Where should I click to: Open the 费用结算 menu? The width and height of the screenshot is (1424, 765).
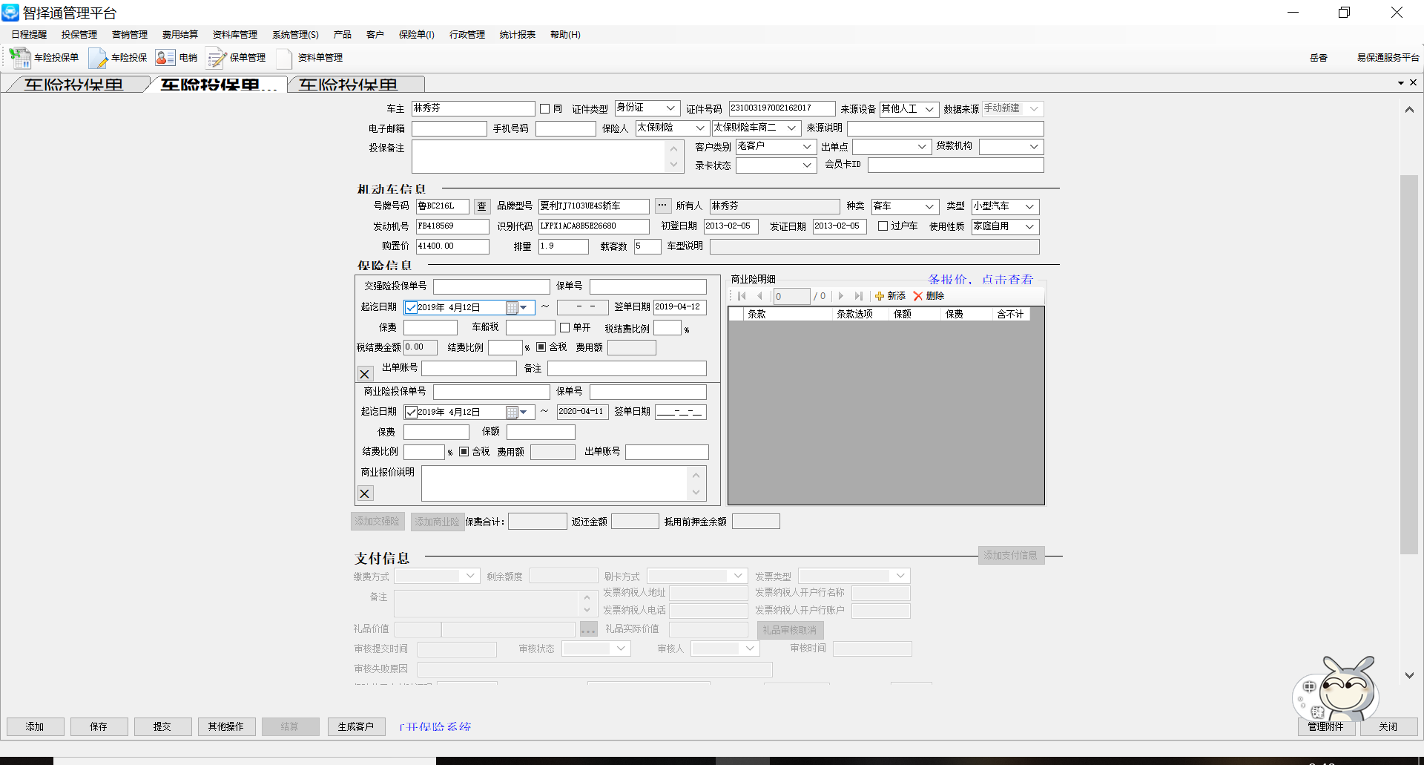click(179, 35)
